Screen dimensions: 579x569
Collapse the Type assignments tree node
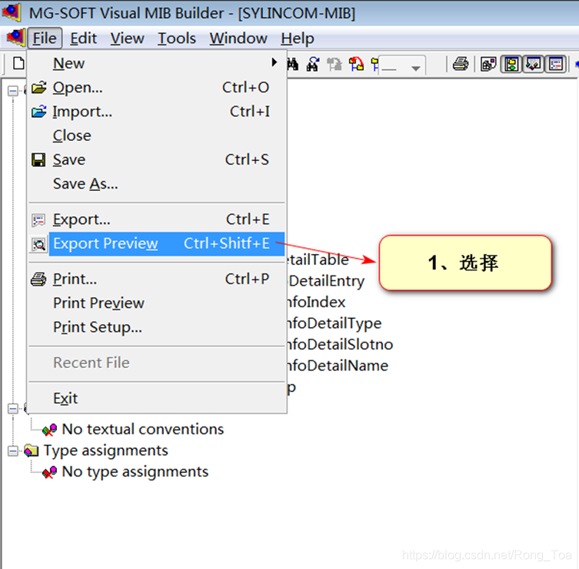point(13,451)
